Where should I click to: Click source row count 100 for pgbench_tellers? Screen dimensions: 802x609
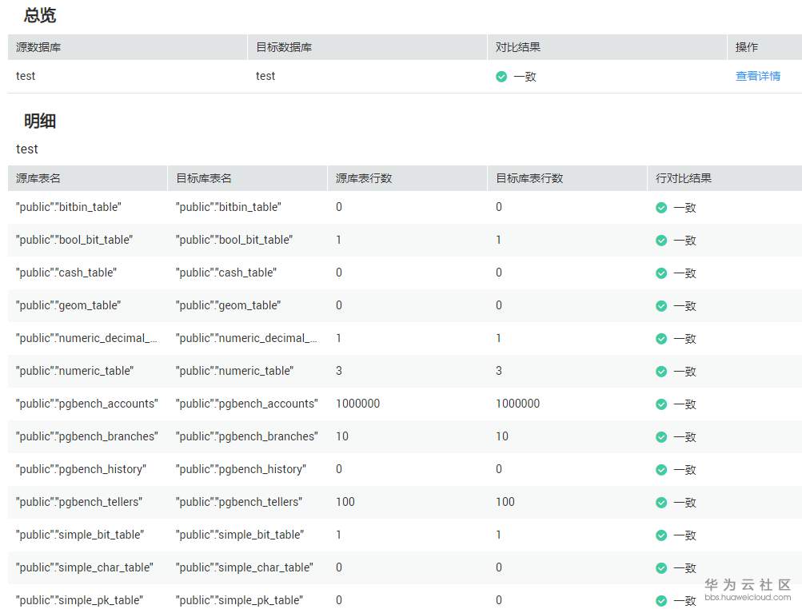click(x=345, y=502)
